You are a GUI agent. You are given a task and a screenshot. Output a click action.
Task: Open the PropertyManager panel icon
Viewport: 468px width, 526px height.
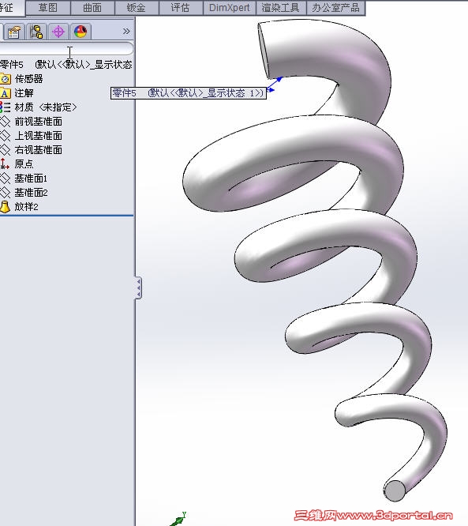[14, 32]
